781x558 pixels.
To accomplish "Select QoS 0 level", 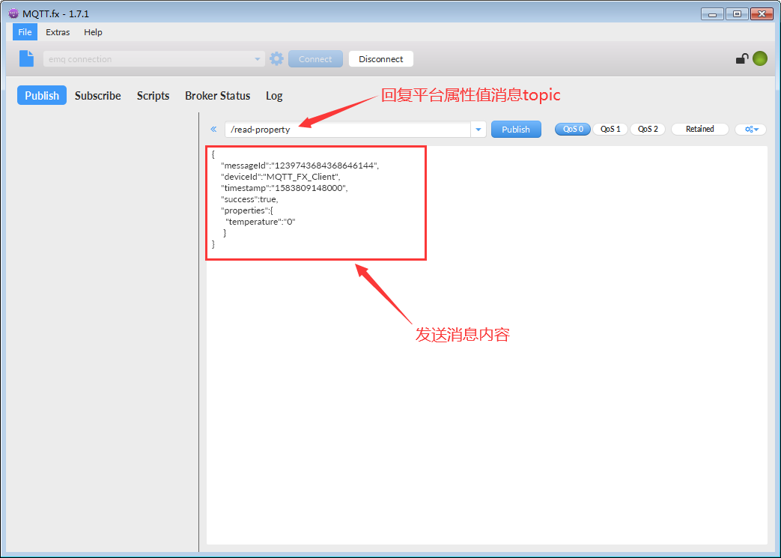I will tap(573, 129).
